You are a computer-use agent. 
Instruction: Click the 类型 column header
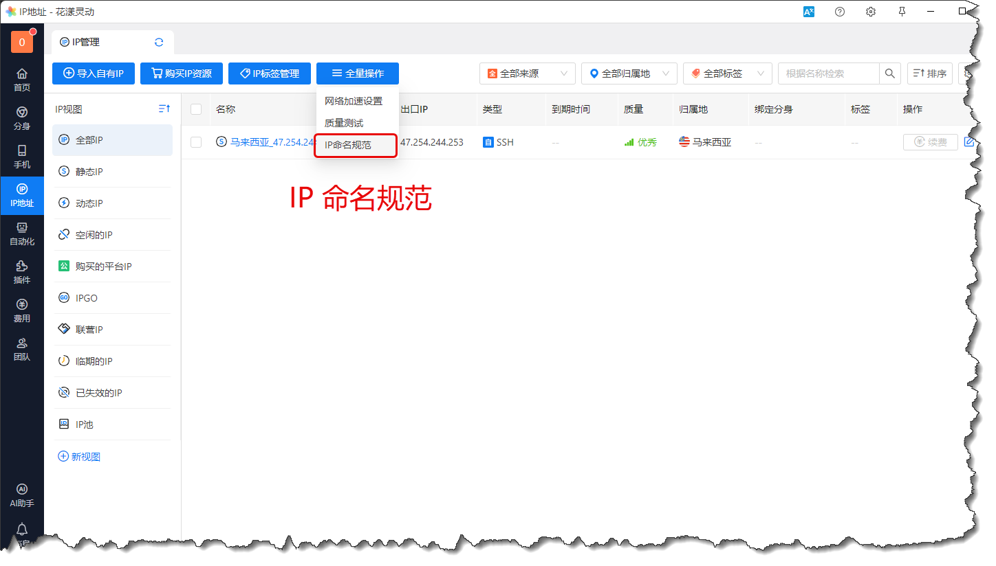click(x=492, y=109)
